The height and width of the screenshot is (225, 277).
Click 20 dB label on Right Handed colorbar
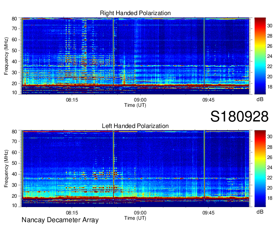pos(270,77)
